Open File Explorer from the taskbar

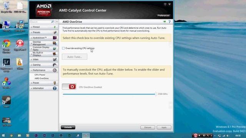coord(20,135)
